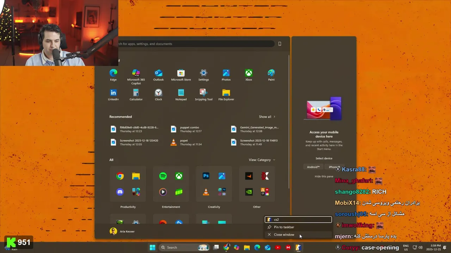Open Xbox in Entertainment category
Screen dimensions: 451x253
tap(179, 176)
